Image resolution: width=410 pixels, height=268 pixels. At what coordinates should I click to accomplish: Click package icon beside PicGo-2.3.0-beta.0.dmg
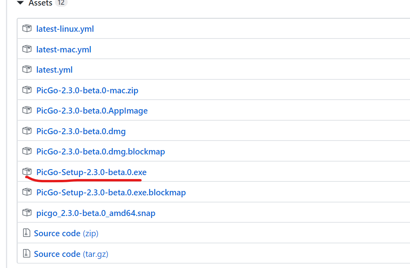[x=27, y=131]
